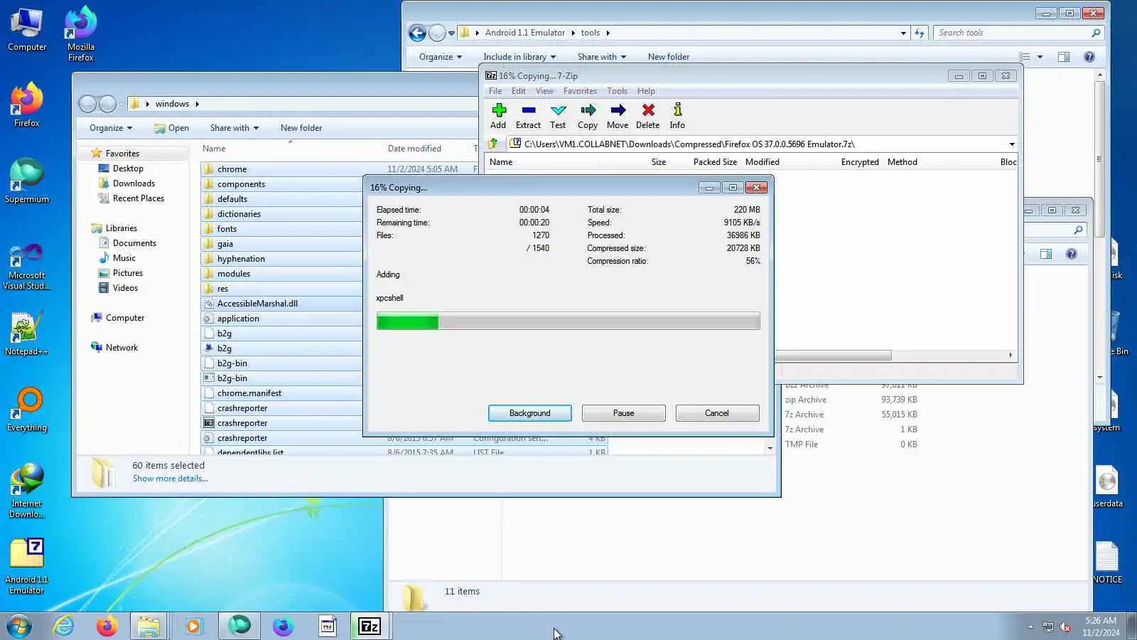
Task: Click the 7-Zip archive path field
Action: [757, 144]
